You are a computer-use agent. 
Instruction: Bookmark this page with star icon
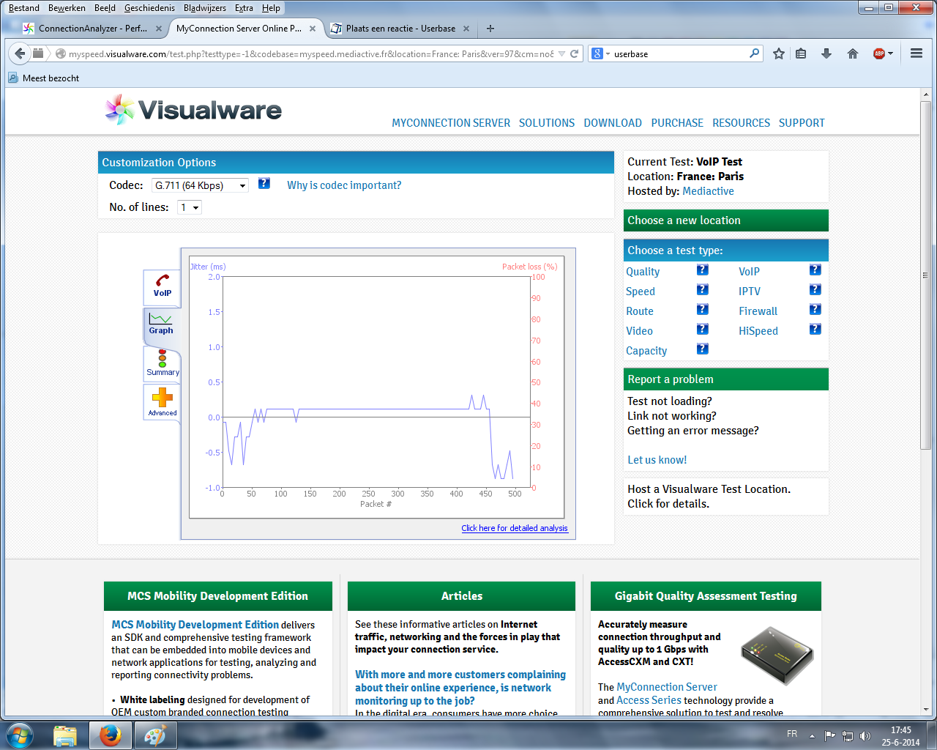tap(779, 53)
